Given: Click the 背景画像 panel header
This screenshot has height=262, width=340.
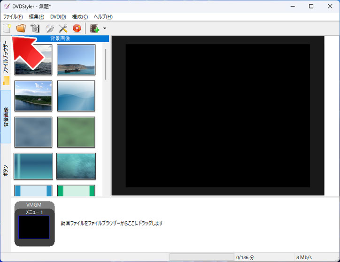Looking at the screenshot, I should [x=60, y=38].
